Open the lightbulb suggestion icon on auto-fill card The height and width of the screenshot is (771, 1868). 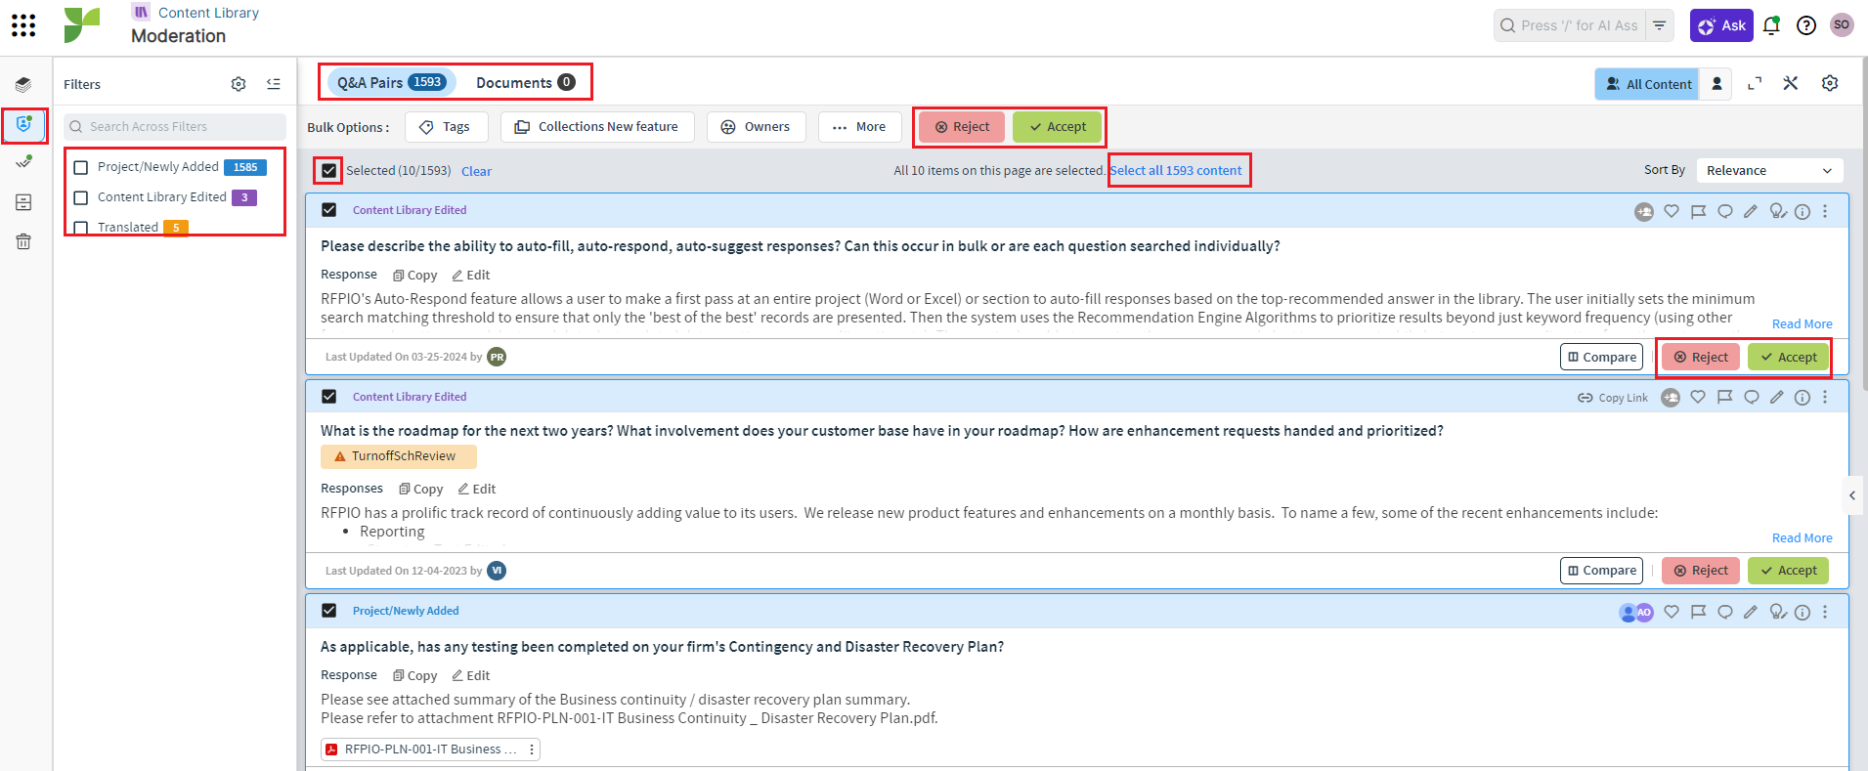[x=1778, y=211]
